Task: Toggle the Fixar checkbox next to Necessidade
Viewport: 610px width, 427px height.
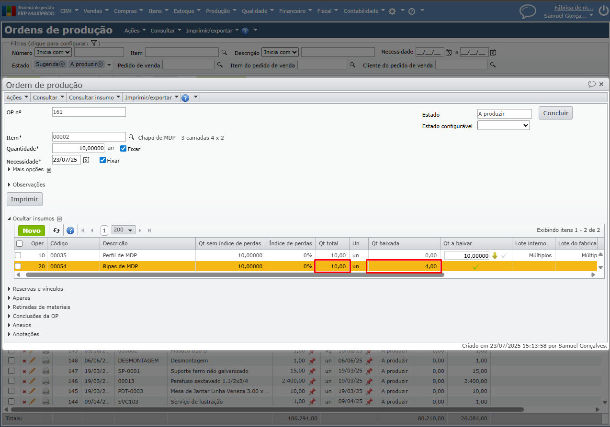Action: point(102,160)
